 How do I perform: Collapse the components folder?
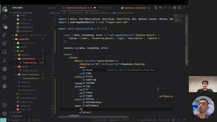point(28,59)
